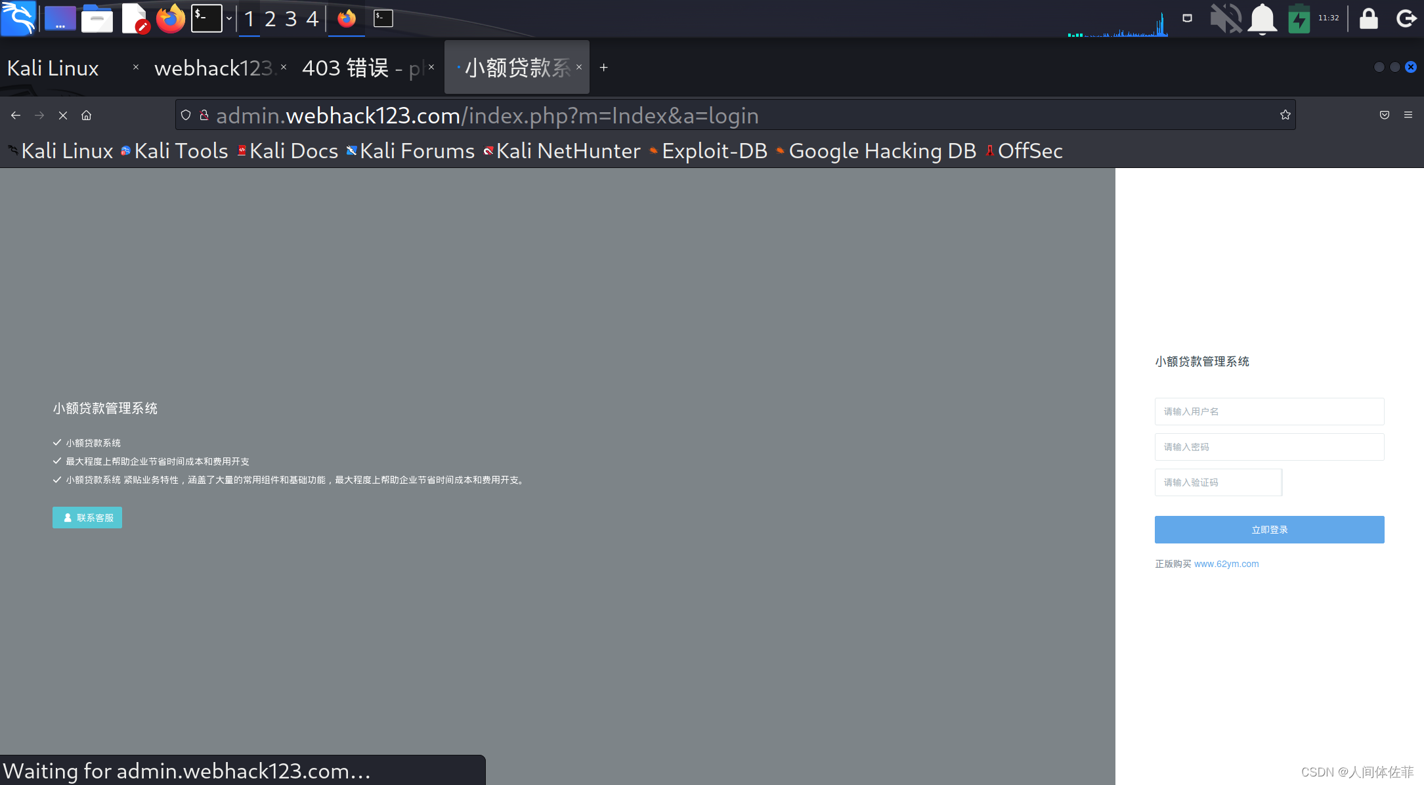The width and height of the screenshot is (1424, 785).
Task: Stop loading the page
Action: point(63,116)
